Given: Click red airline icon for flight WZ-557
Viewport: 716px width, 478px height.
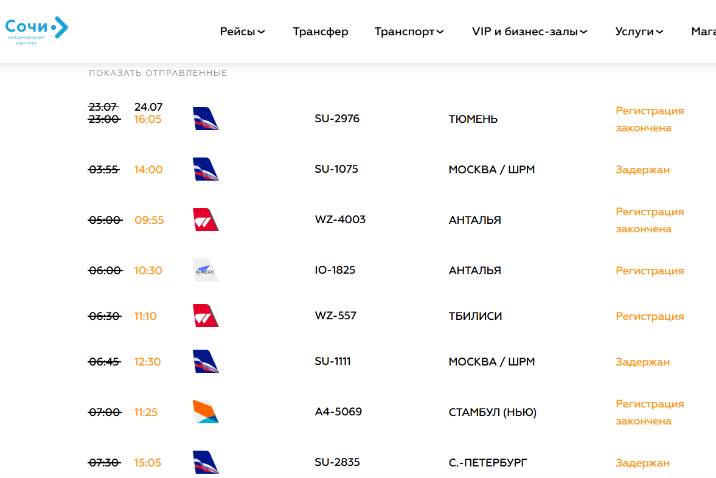Looking at the screenshot, I should tap(206, 316).
